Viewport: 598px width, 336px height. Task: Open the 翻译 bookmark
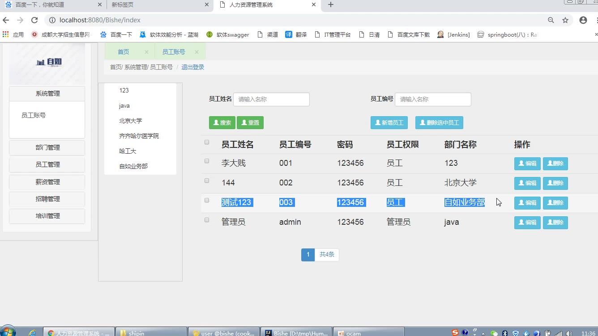pos(296,34)
